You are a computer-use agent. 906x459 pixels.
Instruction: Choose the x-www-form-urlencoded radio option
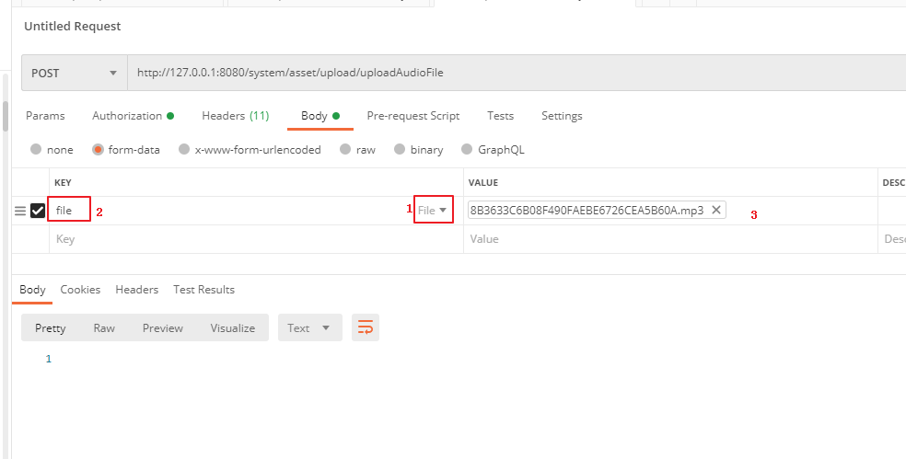pyautogui.click(x=185, y=149)
